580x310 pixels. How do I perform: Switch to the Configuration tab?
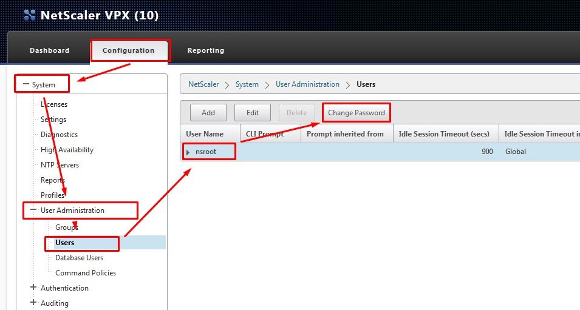(128, 50)
